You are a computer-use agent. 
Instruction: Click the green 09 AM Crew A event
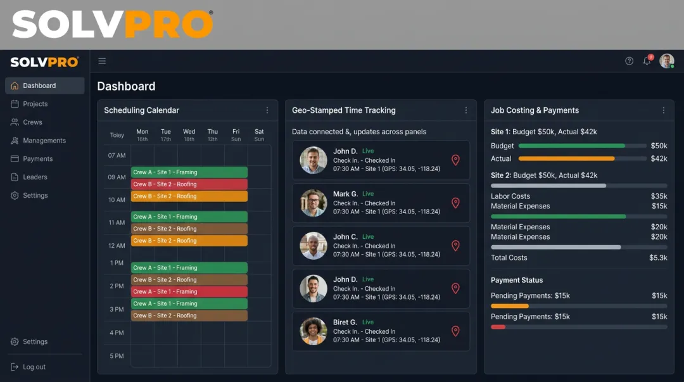[x=189, y=172]
